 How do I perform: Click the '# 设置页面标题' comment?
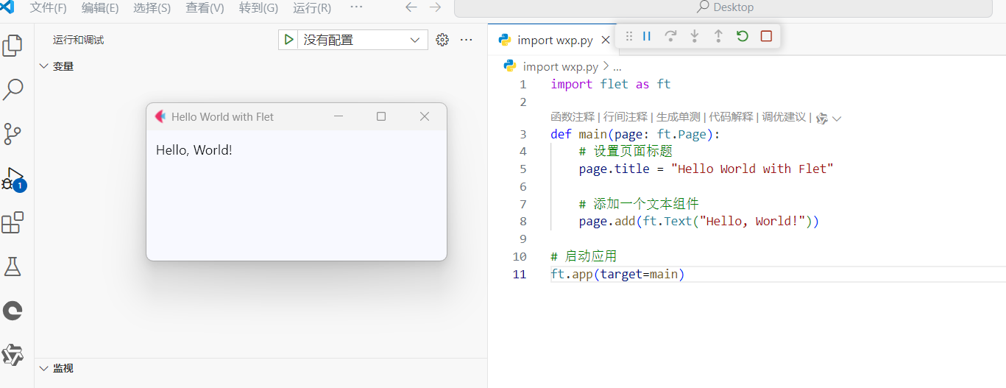626,152
